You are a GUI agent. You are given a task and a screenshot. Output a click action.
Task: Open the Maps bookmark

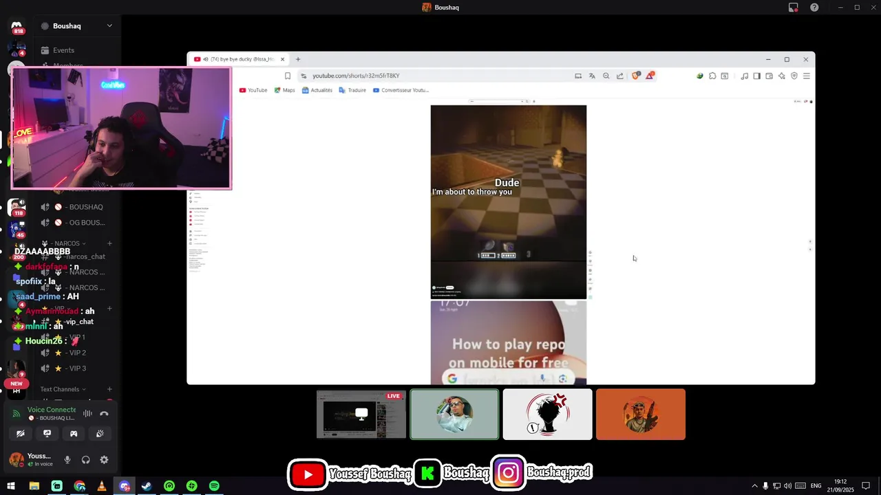click(284, 90)
